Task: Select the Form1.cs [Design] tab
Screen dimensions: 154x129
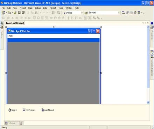Action: [15, 23]
